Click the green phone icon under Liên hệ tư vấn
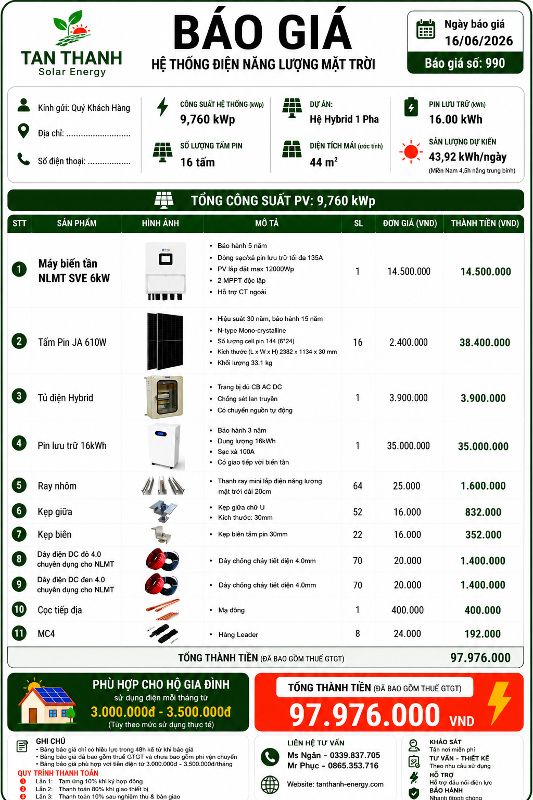 point(270,757)
